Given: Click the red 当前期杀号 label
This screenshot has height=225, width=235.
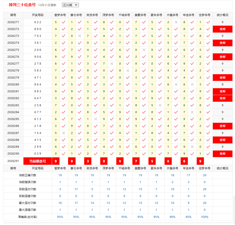Looking at the screenshot, I should 38,161.
